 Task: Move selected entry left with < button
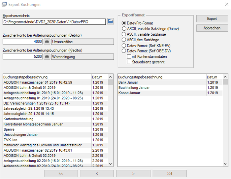click(x=97, y=173)
